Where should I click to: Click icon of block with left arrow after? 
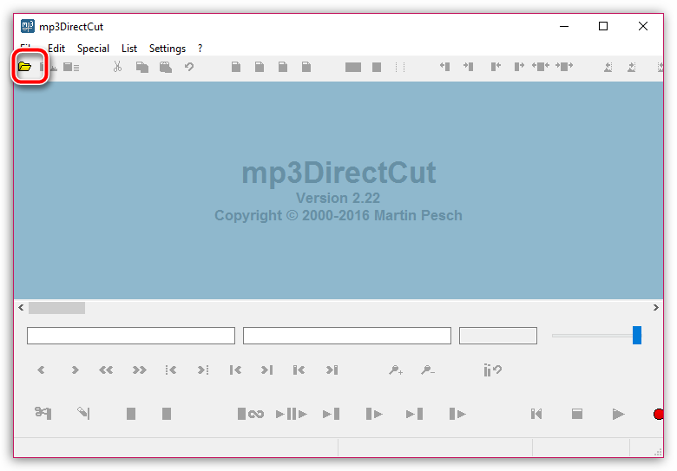(x=496, y=67)
